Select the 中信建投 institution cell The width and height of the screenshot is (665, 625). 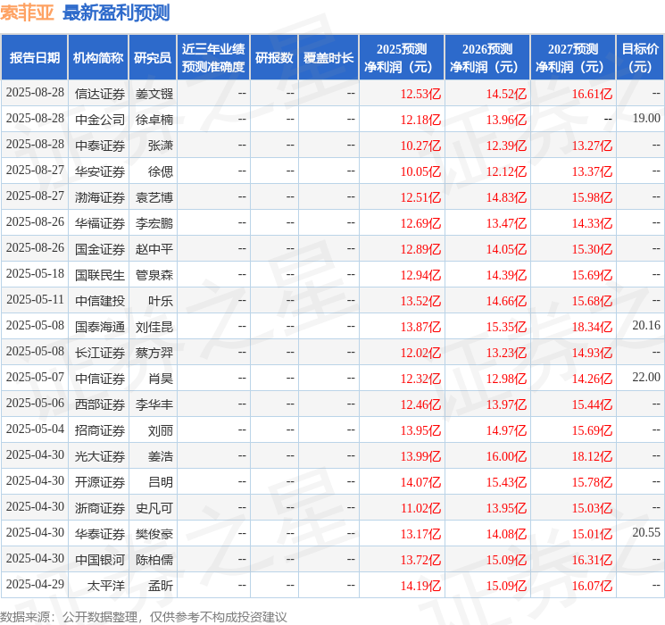pos(100,301)
